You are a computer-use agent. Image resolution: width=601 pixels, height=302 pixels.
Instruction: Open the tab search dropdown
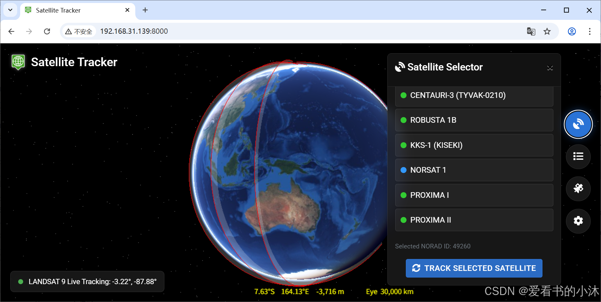pos(10,10)
